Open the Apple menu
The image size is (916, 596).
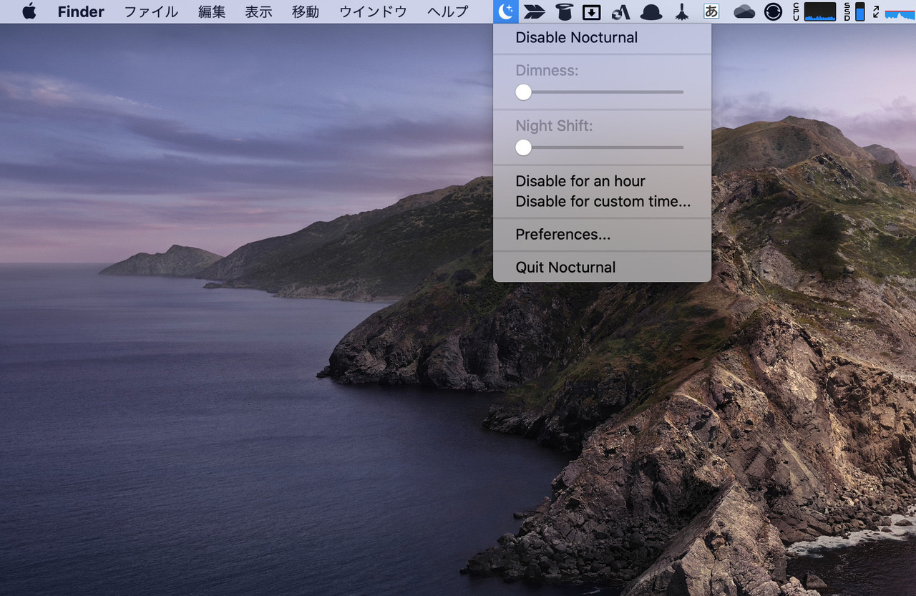(29, 11)
